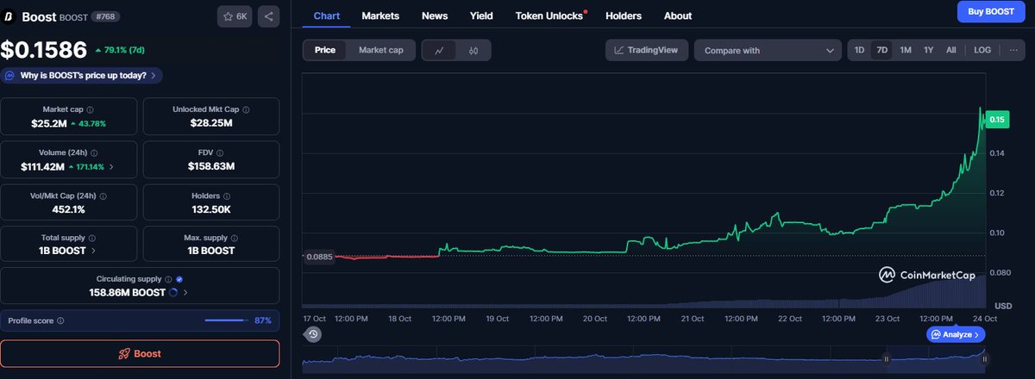
Task: Switch to TradingView chart
Action: [647, 50]
